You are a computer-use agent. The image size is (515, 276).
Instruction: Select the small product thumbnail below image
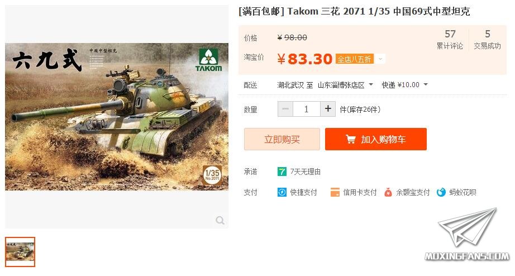point(20,252)
